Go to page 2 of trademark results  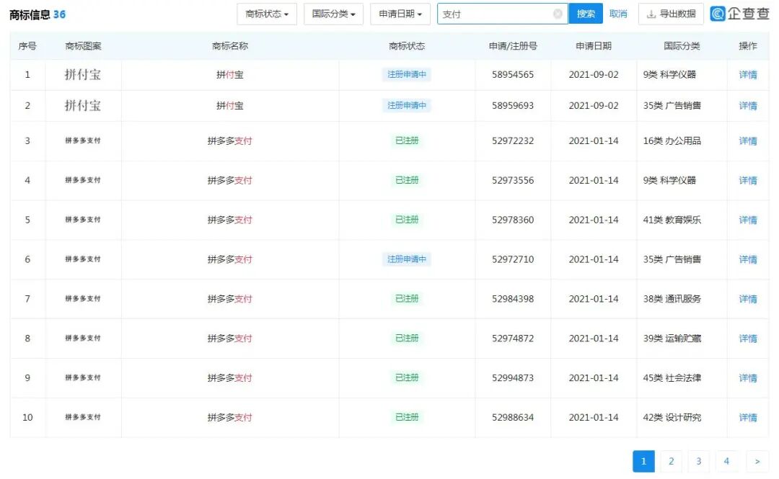point(671,461)
